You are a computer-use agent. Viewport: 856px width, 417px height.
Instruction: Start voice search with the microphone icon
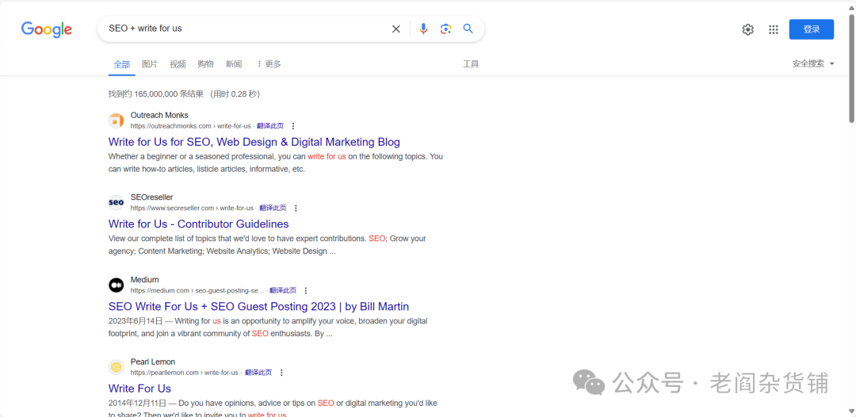tap(423, 29)
